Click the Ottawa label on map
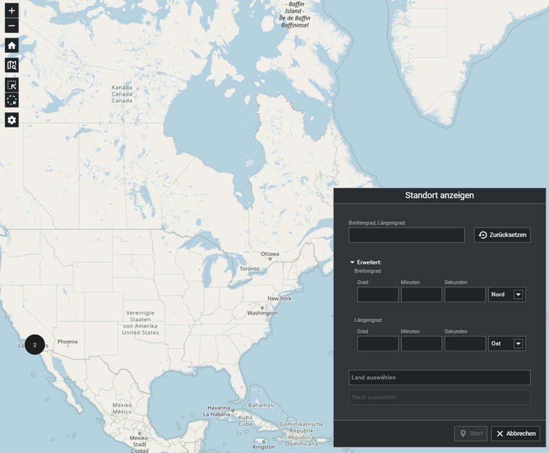 click(x=270, y=254)
